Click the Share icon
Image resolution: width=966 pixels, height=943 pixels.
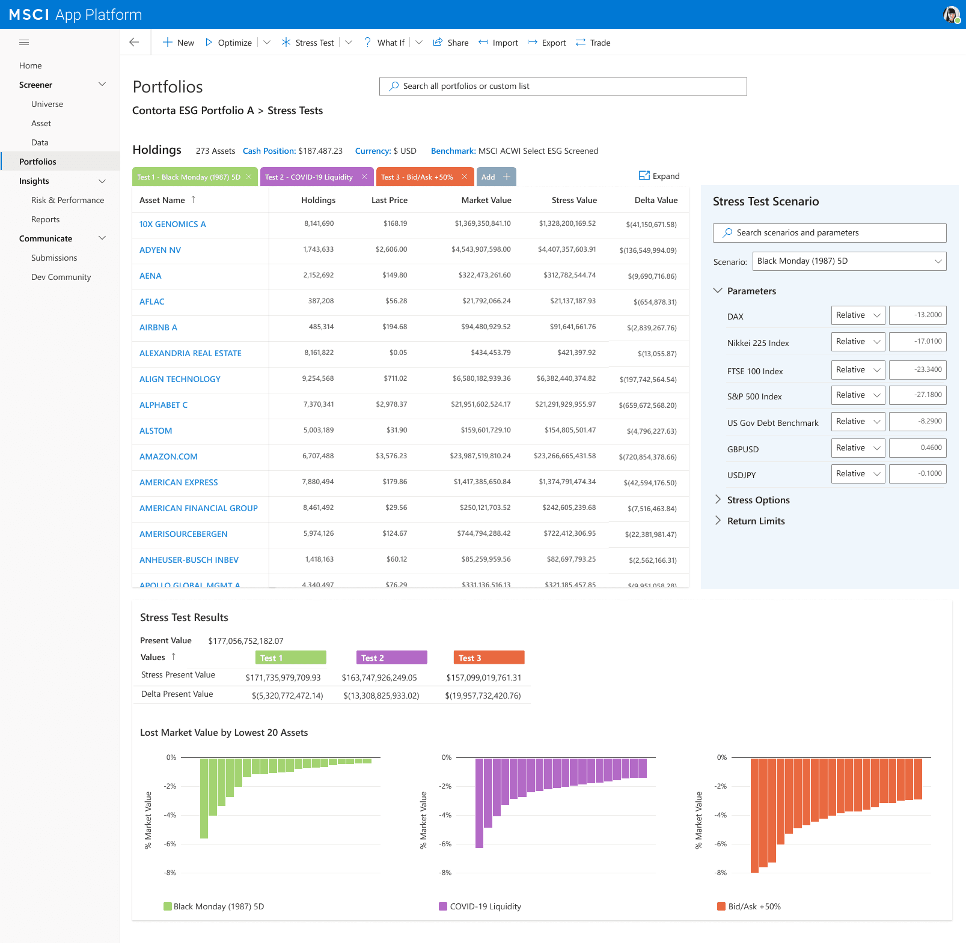point(438,42)
